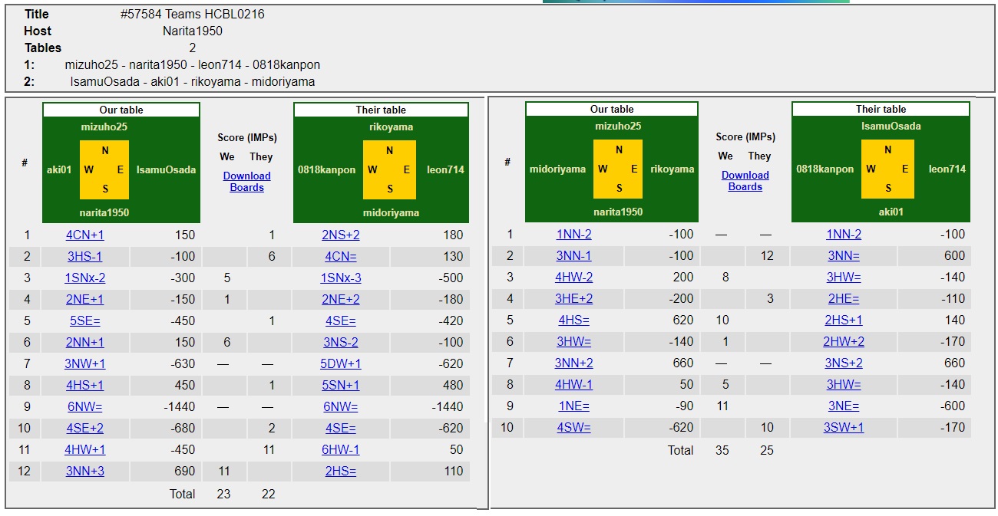Click the Download Boards link in left table

tap(246, 182)
